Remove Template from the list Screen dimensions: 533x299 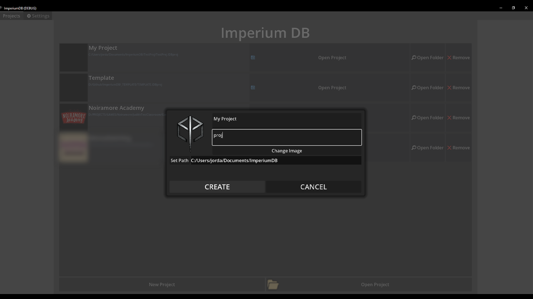[x=458, y=88]
